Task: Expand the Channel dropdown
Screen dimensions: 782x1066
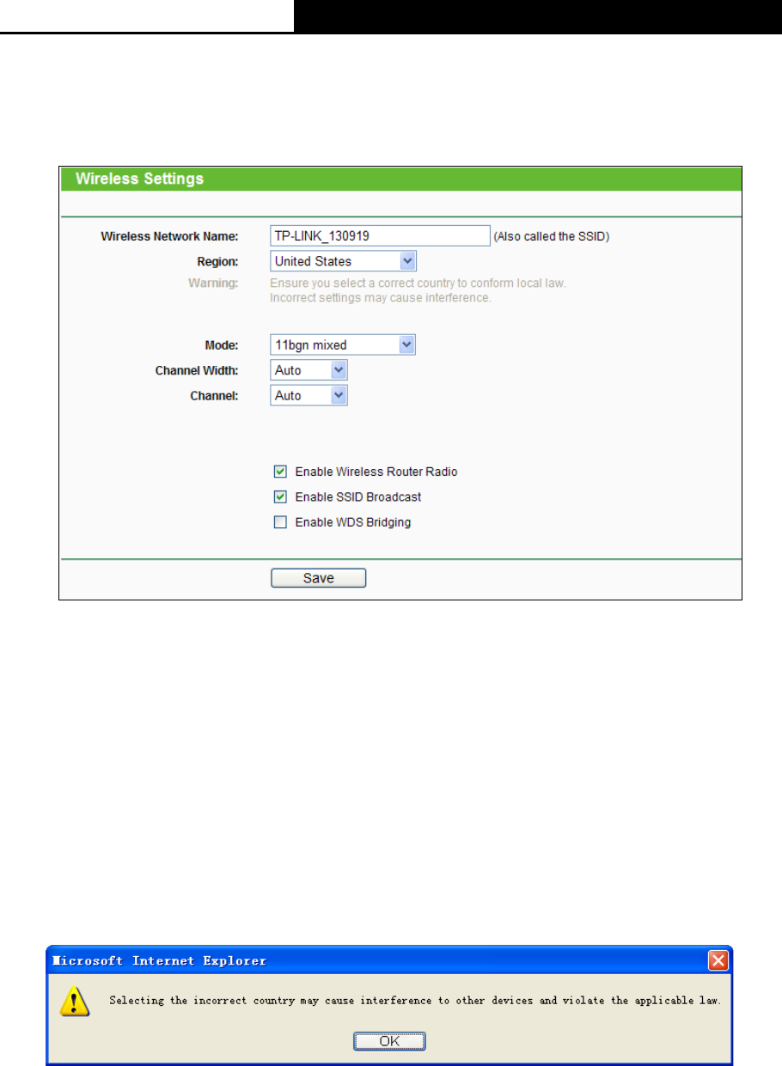Action: (309, 395)
